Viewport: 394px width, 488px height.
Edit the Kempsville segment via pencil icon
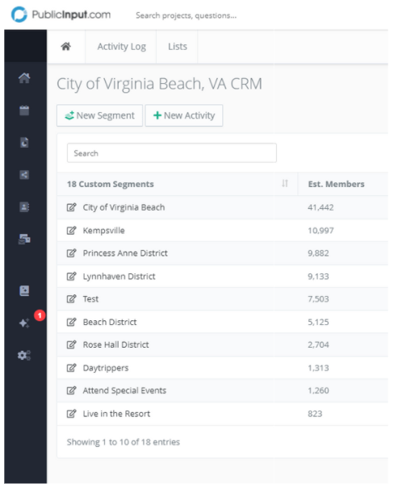(71, 231)
